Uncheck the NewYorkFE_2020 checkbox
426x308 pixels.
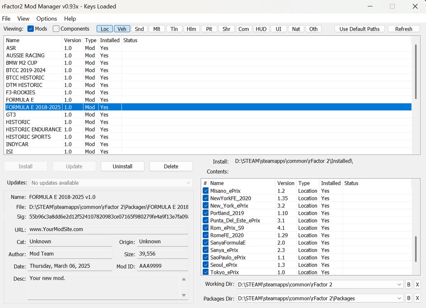206,198
